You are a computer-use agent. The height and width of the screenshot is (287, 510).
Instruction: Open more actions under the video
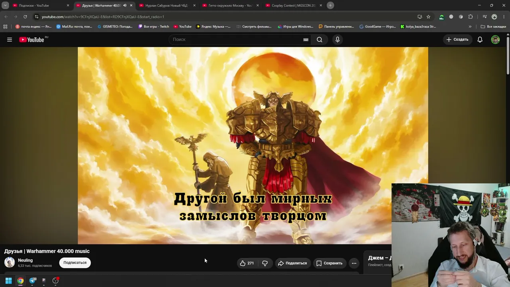click(x=354, y=263)
